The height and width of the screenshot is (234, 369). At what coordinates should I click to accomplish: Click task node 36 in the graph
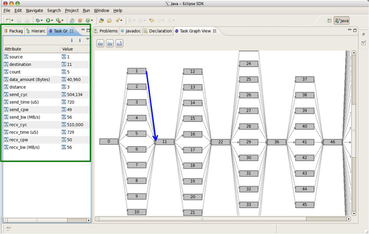[x=277, y=142]
